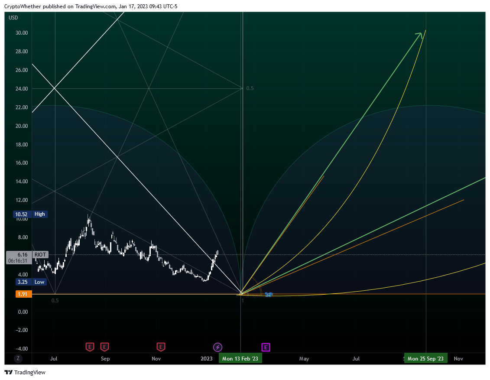Click the Sep label on time axis
The width and height of the screenshot is (490, 380).
pyautogui.click(x=105, y=358)
